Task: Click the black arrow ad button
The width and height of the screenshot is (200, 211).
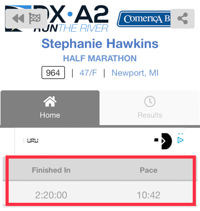Action: tap(166, 141)
